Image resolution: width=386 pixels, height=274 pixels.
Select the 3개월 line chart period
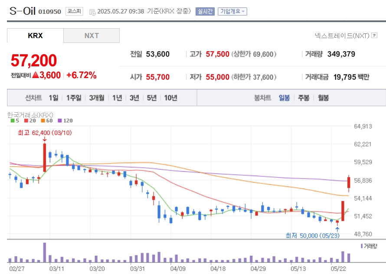pyautogui.click(x=97, y=98)
